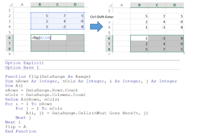Select row 3 header in the formula sheet

(9, 21)
